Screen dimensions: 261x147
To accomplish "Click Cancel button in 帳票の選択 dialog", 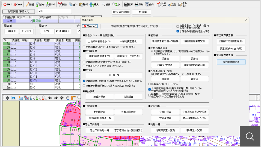I will (90, 26).
